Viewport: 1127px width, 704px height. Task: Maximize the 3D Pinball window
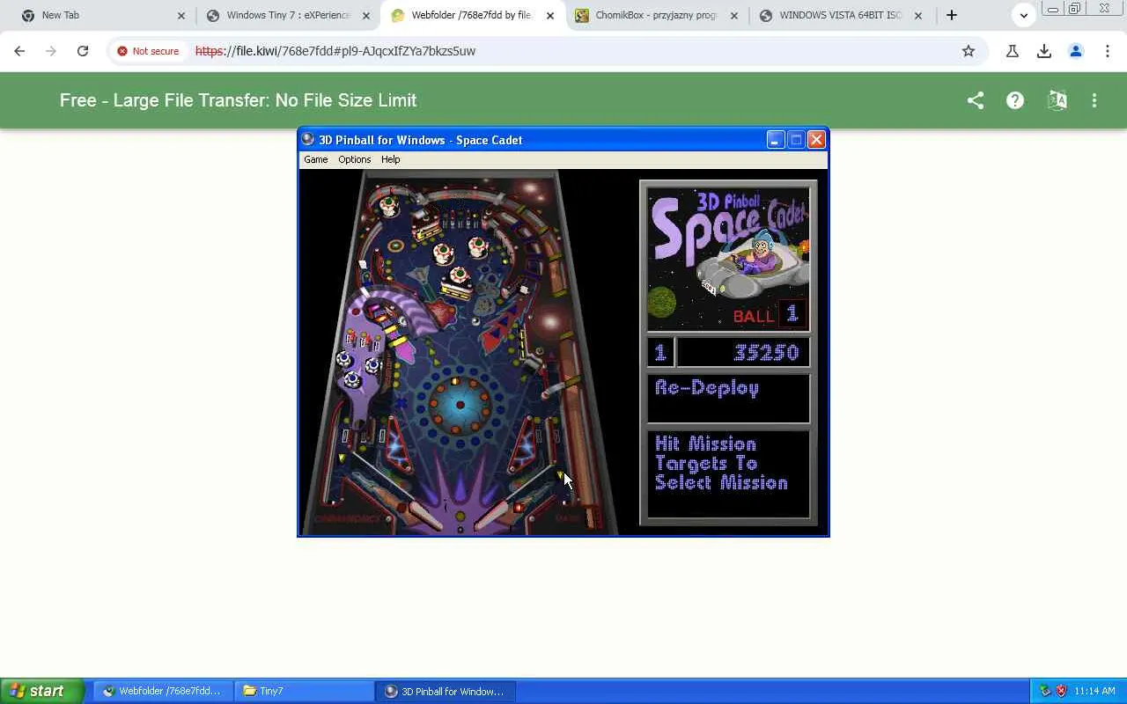[796, 139]
